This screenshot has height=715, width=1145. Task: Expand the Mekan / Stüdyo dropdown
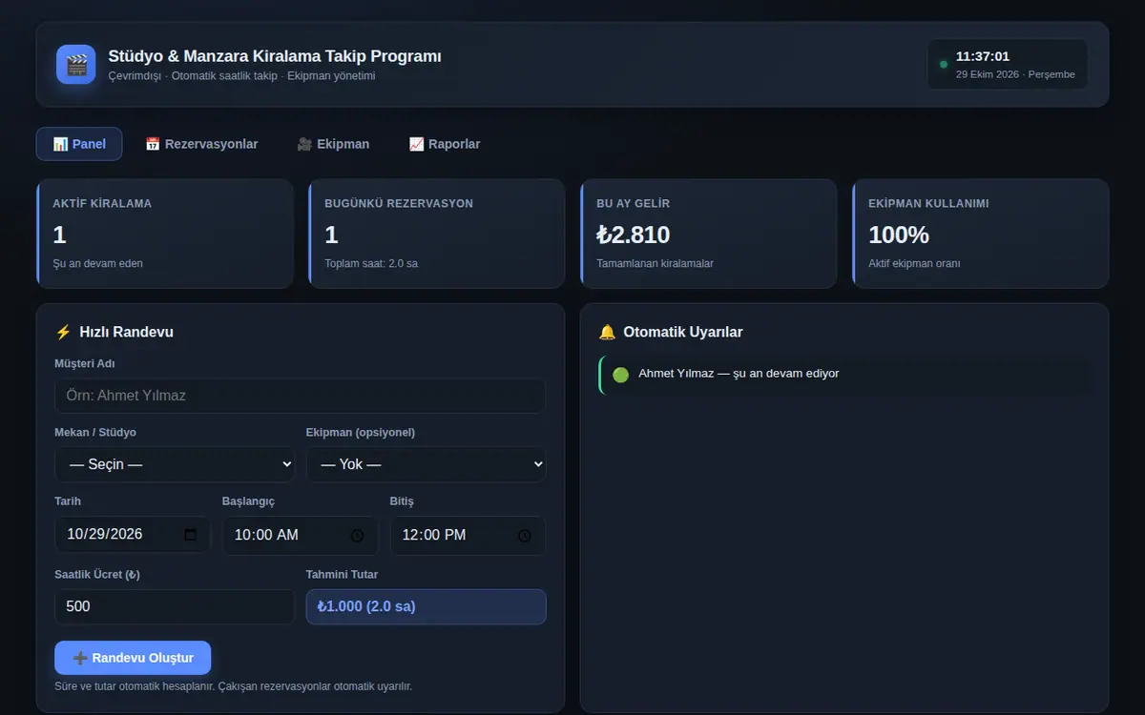tap(175, 464)
